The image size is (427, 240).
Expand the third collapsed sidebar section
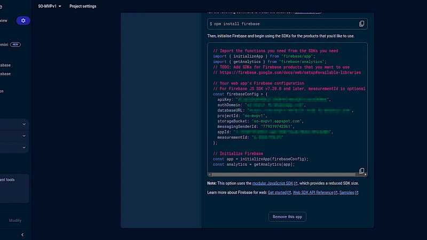(x=24, y=148)
